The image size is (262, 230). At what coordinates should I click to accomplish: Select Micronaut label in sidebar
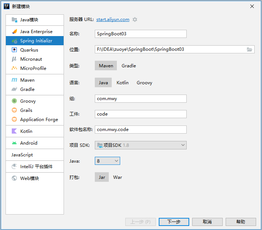click(x=31, y=59)
